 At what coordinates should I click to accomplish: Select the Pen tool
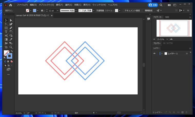point(6,24)
